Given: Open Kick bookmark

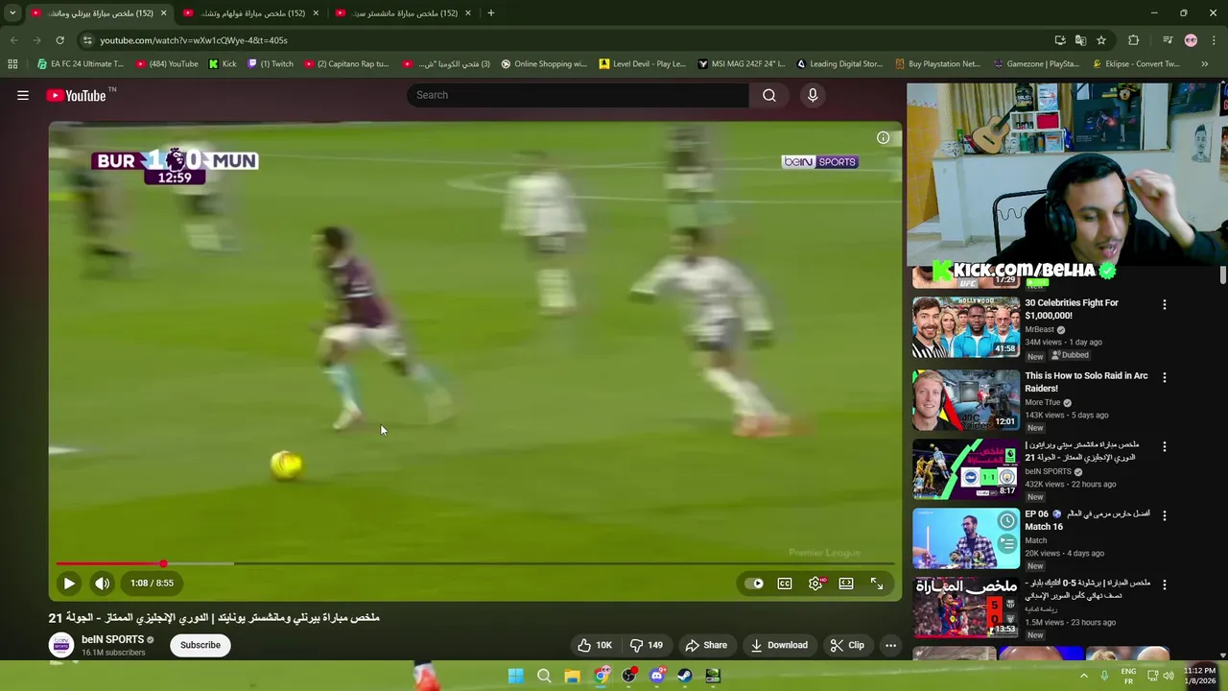Looking at the screenshot, I should 223,64.
